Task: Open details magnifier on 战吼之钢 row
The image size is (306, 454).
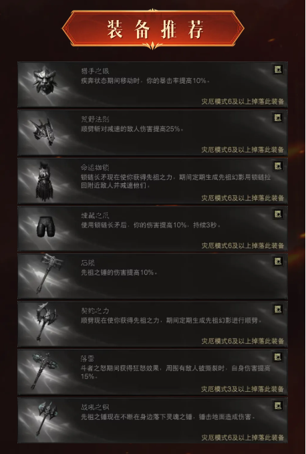Action: click(278, 405)
